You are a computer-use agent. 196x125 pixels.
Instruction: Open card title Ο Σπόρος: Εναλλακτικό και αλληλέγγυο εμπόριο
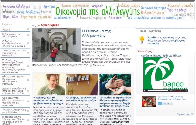[x=82, y=99]
